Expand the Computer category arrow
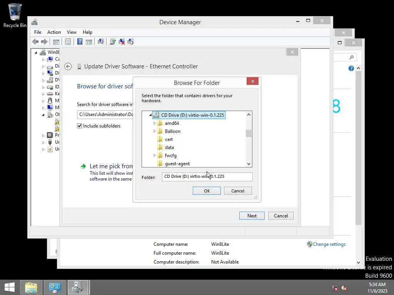The image size is (394, 295). [43, 60]
